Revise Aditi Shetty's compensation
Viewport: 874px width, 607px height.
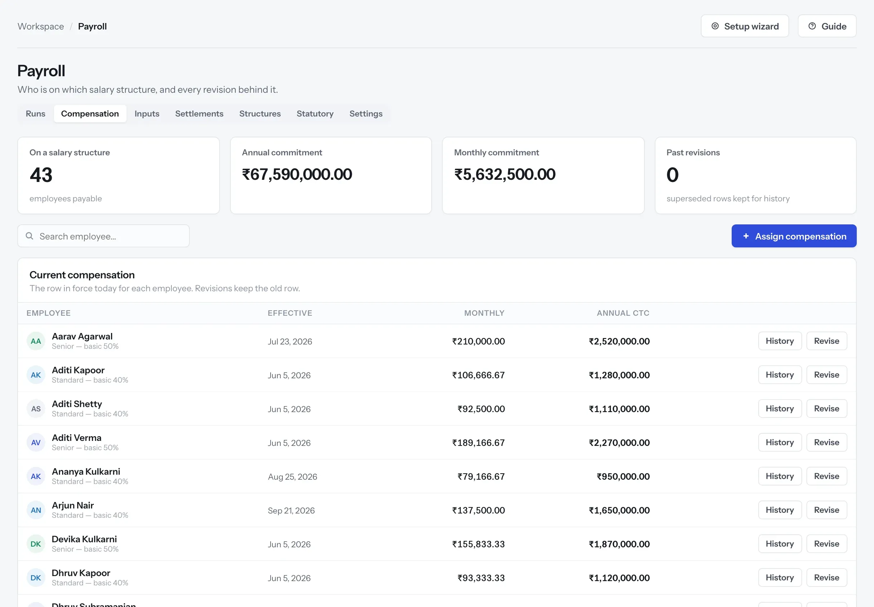[827, 409]
